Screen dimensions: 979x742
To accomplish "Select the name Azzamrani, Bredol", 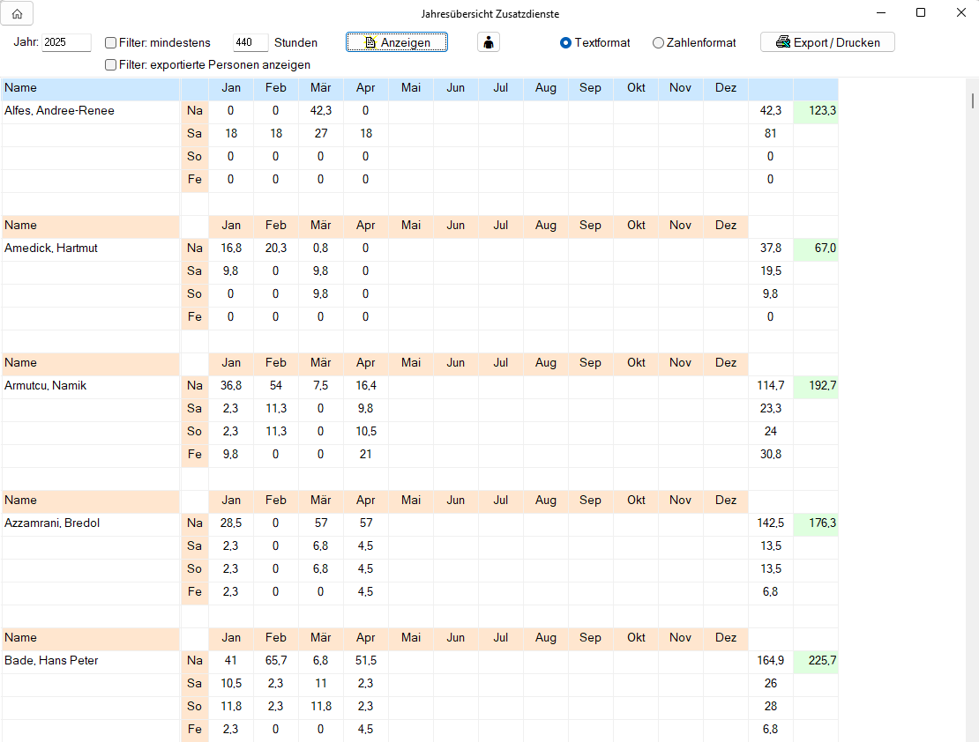I will 52,523.
